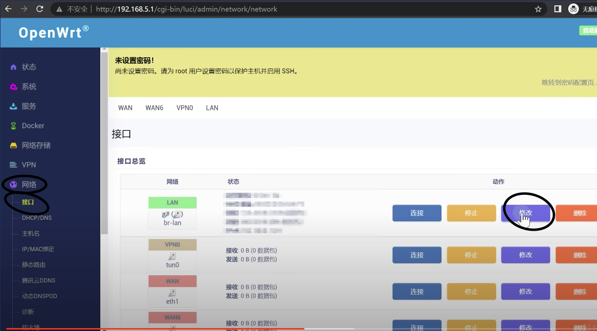Click the incognito mode icon
The width and height of the screenshot is (597, 331).
(x=573, y=8)
